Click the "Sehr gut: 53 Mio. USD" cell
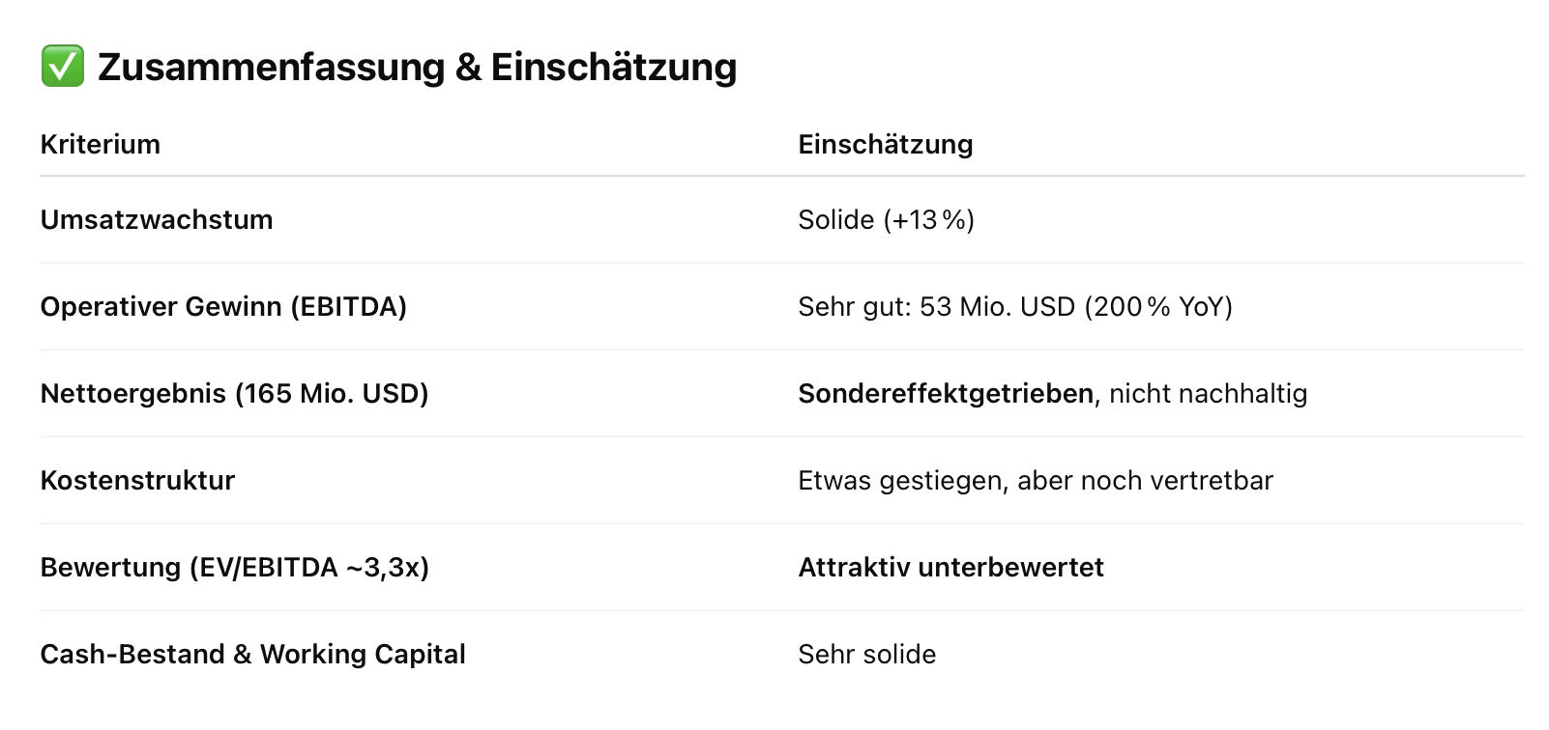The image size is (1549, 730). [x=936, y=306]
